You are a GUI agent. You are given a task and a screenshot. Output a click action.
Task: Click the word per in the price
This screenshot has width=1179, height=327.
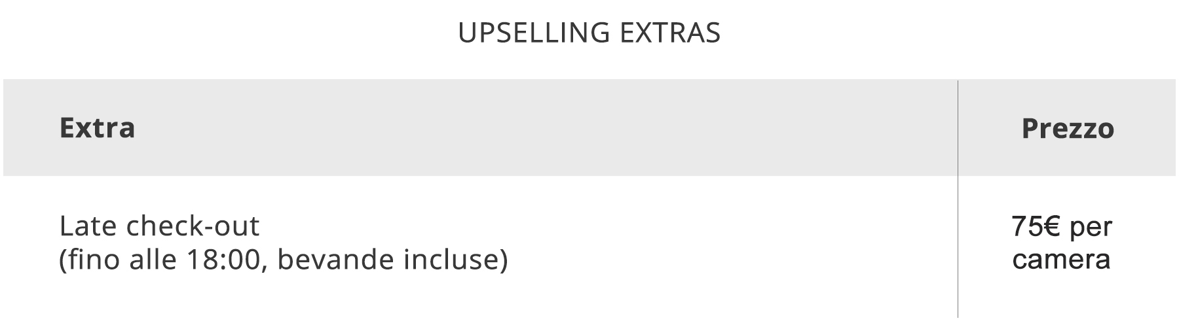(x=1091, y=229)
